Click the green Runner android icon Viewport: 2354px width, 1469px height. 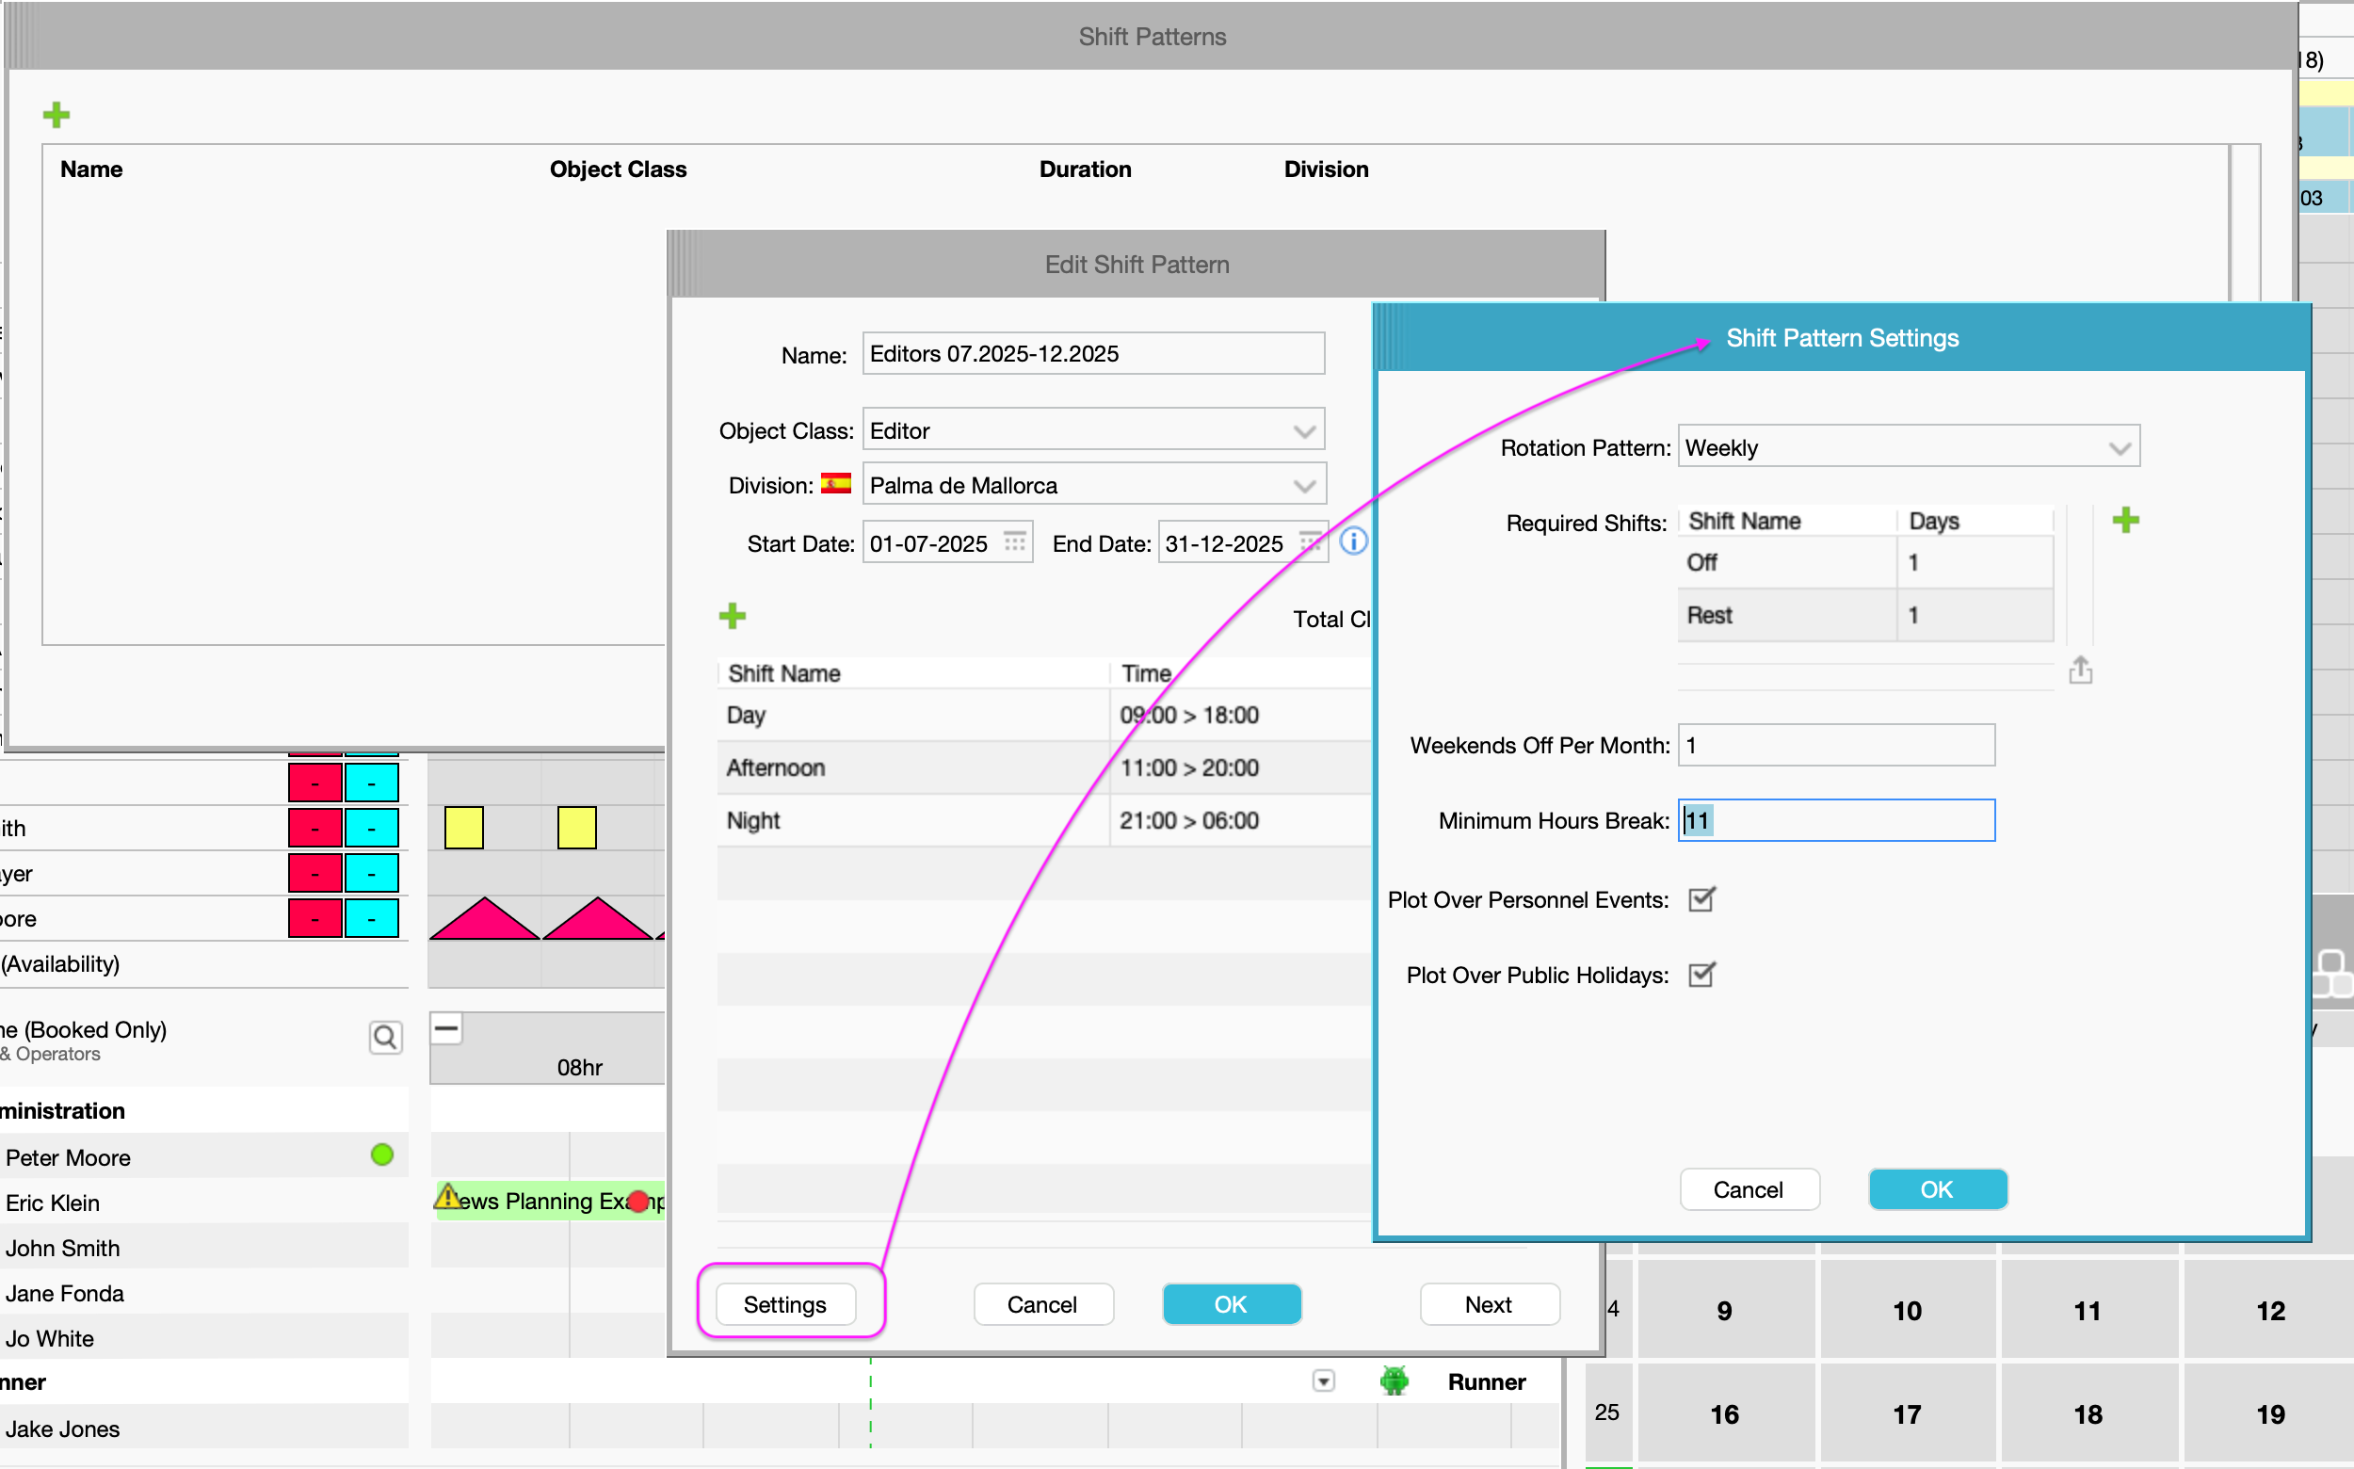[x=1394, y=1380]
